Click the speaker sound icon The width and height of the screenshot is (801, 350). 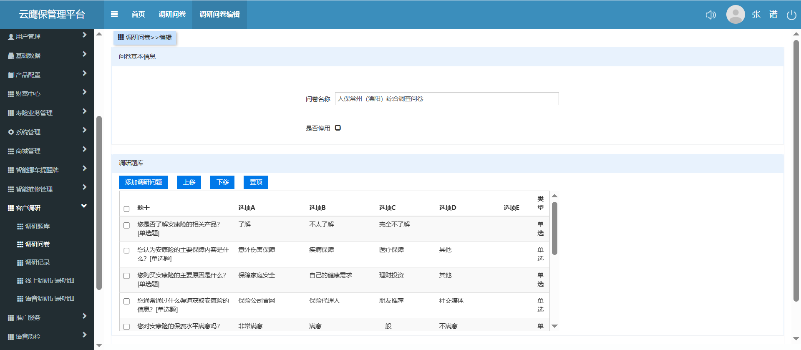pos(710,15)
